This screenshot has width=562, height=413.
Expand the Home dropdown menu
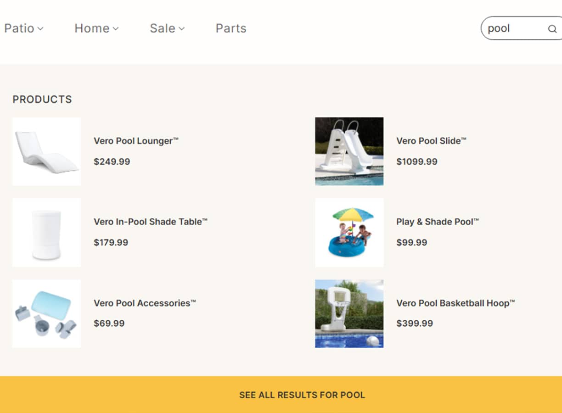pyautogui.click(x=96, y=28)
